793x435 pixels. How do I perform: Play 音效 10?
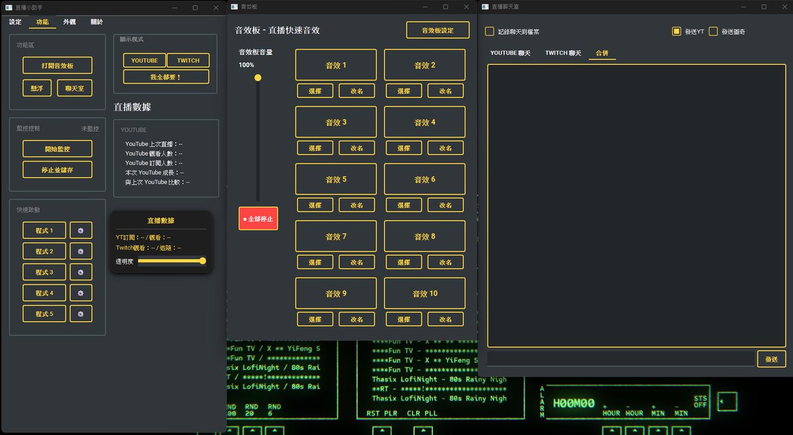point(424,294)
